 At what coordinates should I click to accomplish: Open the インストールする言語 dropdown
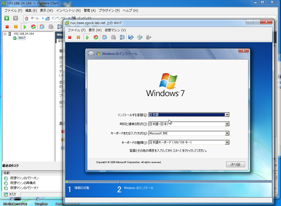point(227,115)
